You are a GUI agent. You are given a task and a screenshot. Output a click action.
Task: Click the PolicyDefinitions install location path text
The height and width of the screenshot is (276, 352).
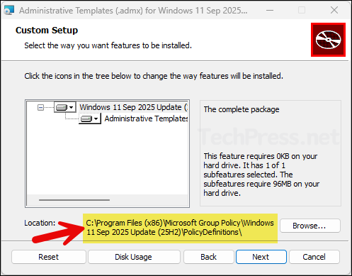180,228
